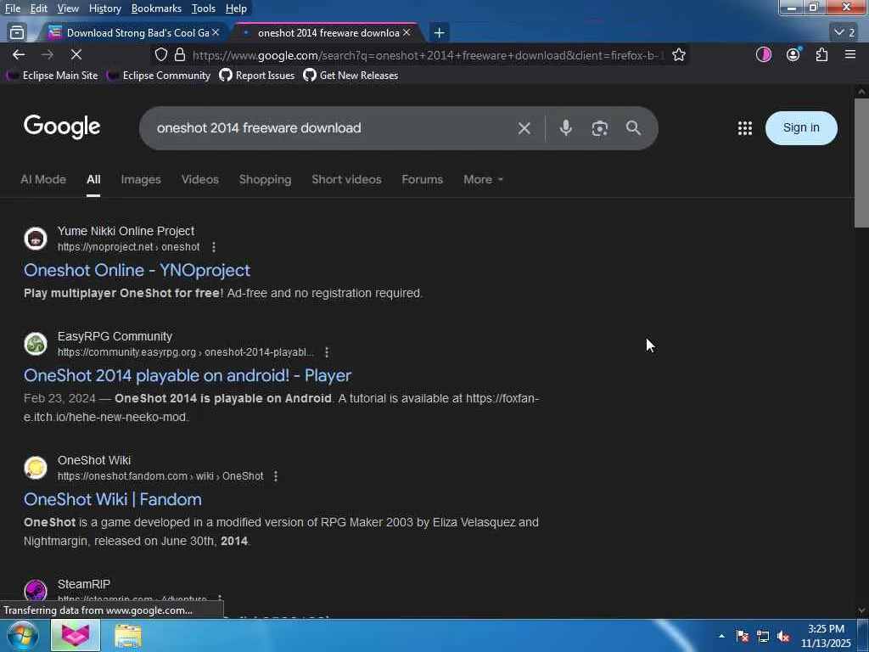The width and height of the screenshot is (869, 652).
Task: Click the Google search input field
Action: 333,128
